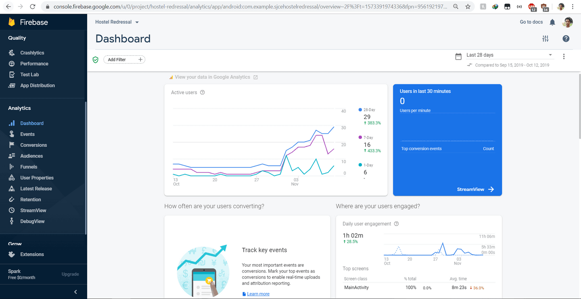Open Test Lab section
Viewport: 581px width, 299px height.
[29, 75]
